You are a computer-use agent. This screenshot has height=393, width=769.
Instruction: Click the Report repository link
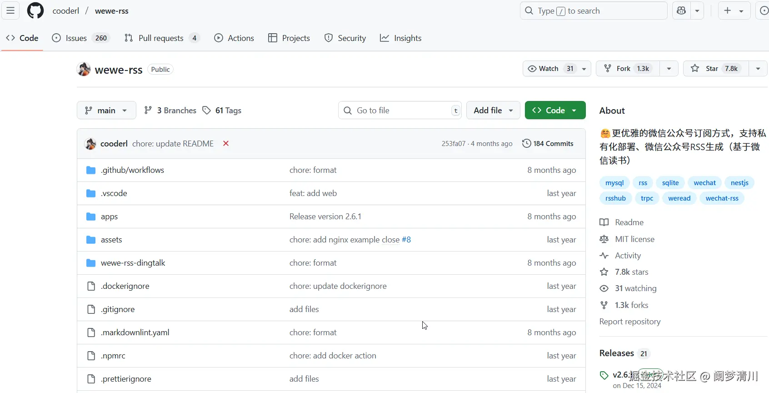tap(630, 322)
